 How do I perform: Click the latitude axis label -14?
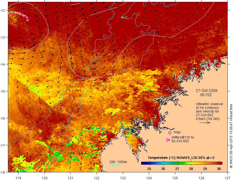coord(3,64)
